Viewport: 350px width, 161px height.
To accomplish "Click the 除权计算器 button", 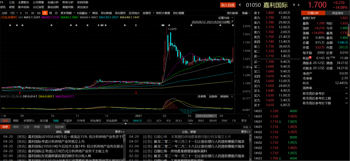I will (x=163, y=13).
